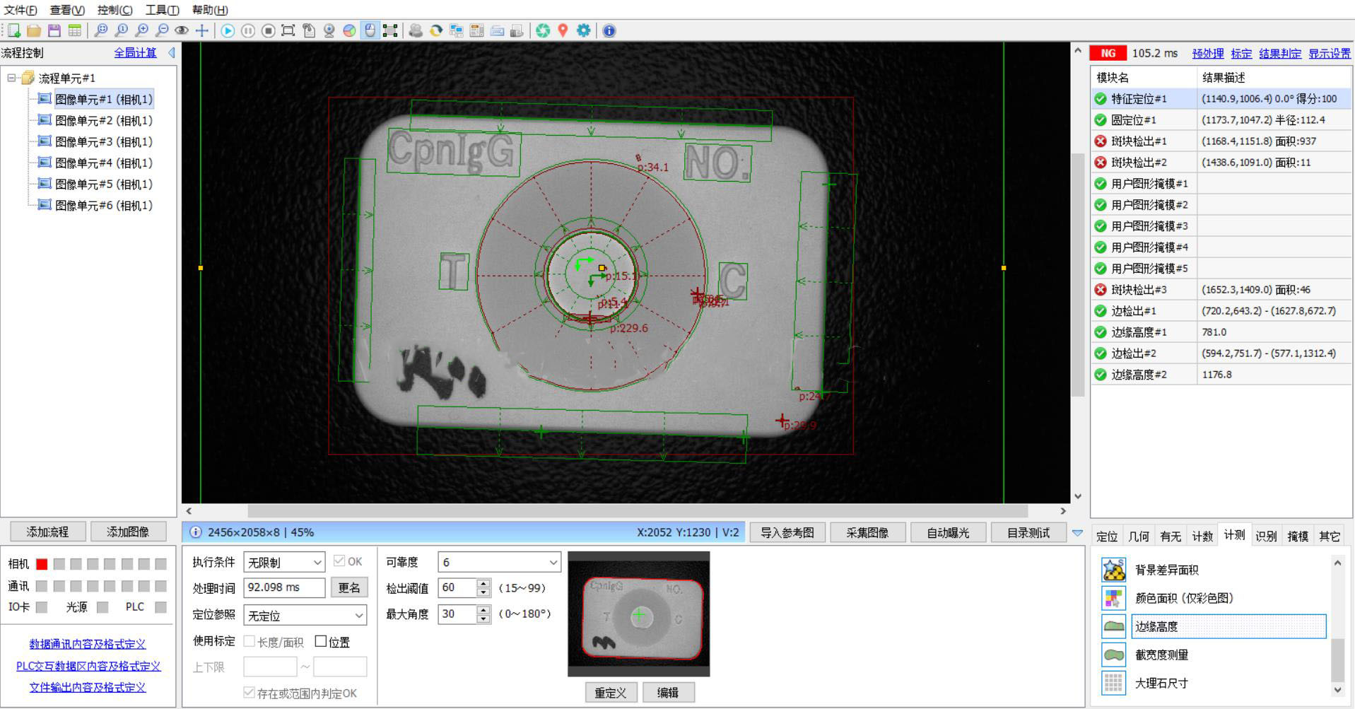Screen dimensions: 1355x709
Task: Stop execution with the stop button
Action: pyautogui.click(x=268, y=30)
